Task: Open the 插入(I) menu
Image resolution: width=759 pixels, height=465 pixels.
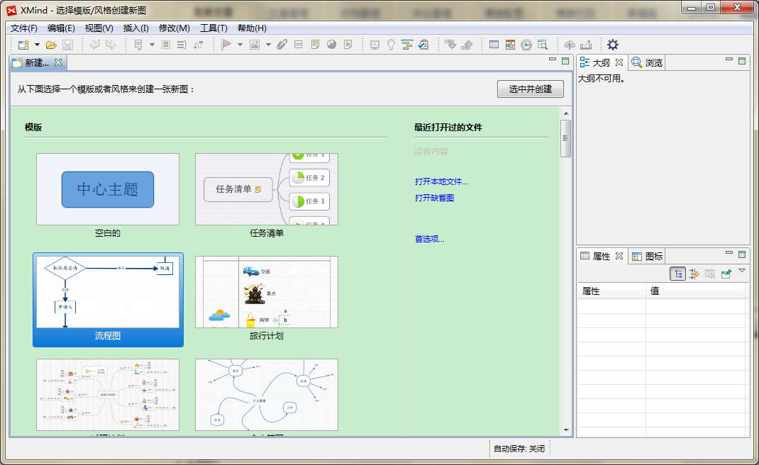Action: coord(136,28)
